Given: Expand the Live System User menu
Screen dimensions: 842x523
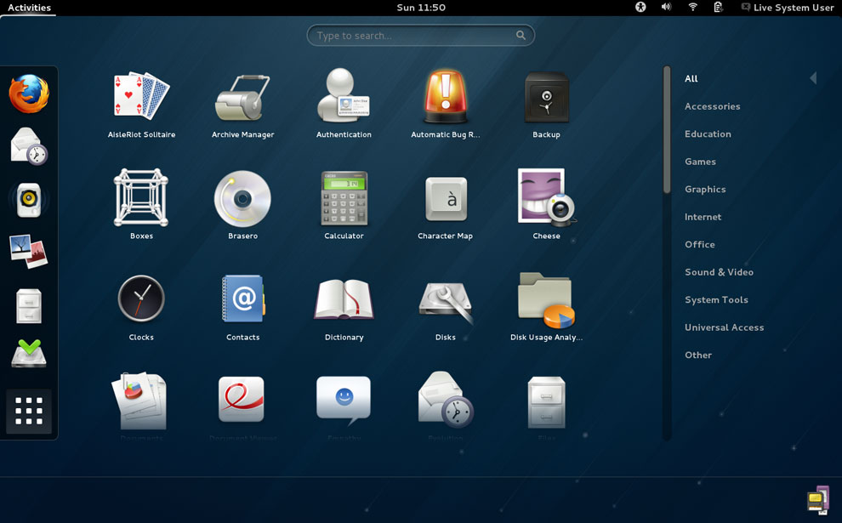Looking at the screenshot, I should tap(787, 8).
